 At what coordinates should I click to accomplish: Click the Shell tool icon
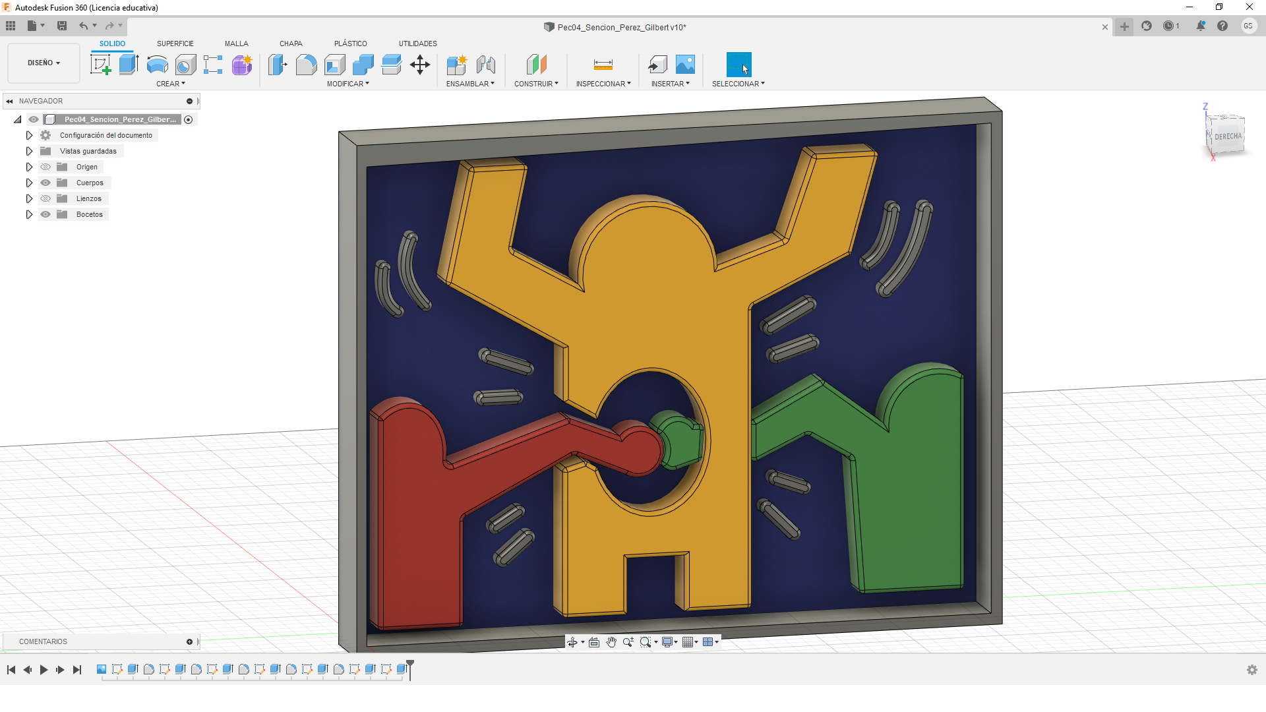tap(335, 65)
